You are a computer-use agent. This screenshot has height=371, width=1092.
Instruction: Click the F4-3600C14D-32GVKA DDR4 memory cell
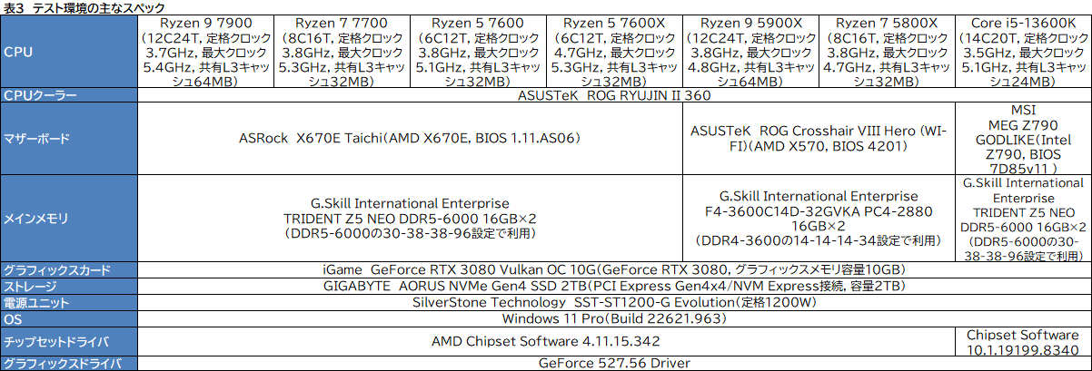point(818,219)
